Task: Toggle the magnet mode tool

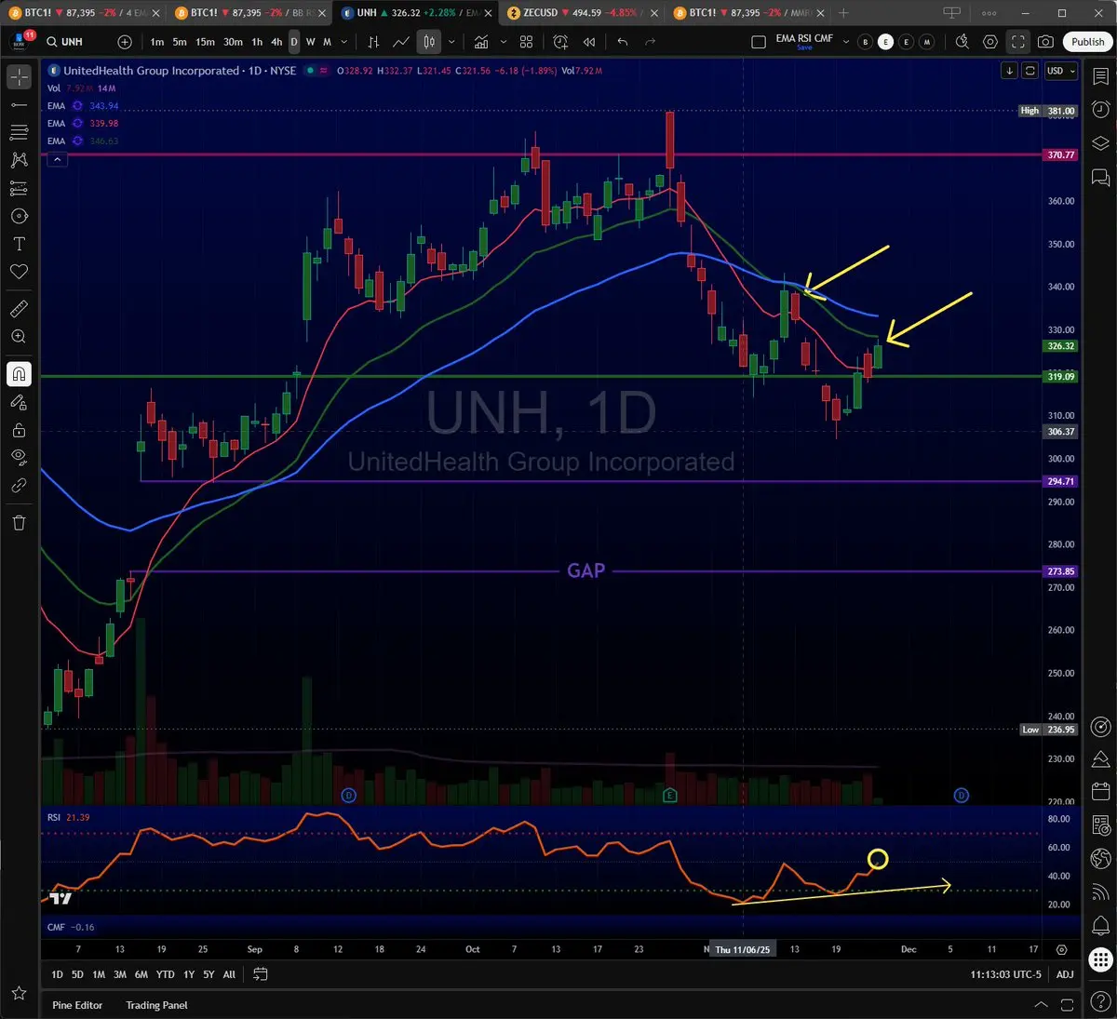Action: click(19, 374)
